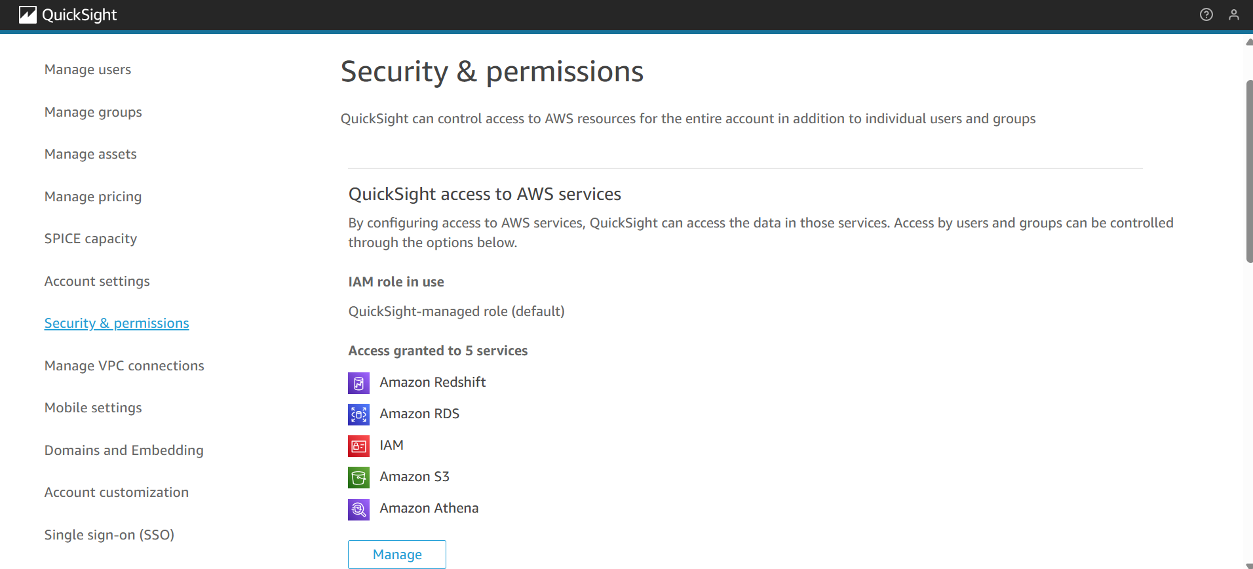Click 'Access granted to 5 services' text
The width and height of the screenshot is (1253, 569).
pos(438,351)
